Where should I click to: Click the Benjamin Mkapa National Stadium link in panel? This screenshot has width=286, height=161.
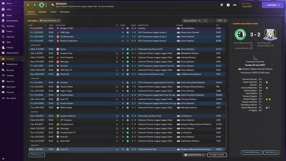[x=257, y=69]
